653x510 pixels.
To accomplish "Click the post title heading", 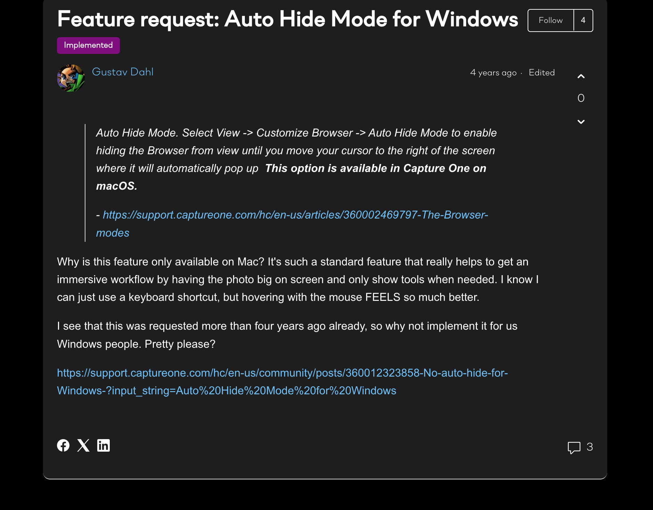I will pos(288,19).
